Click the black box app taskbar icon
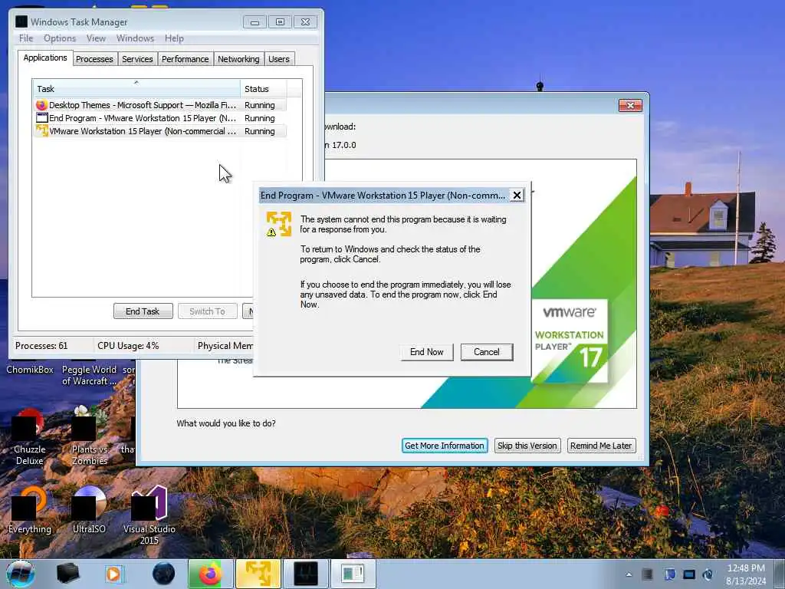Screen dimensions: 785x589 [67, 574]
